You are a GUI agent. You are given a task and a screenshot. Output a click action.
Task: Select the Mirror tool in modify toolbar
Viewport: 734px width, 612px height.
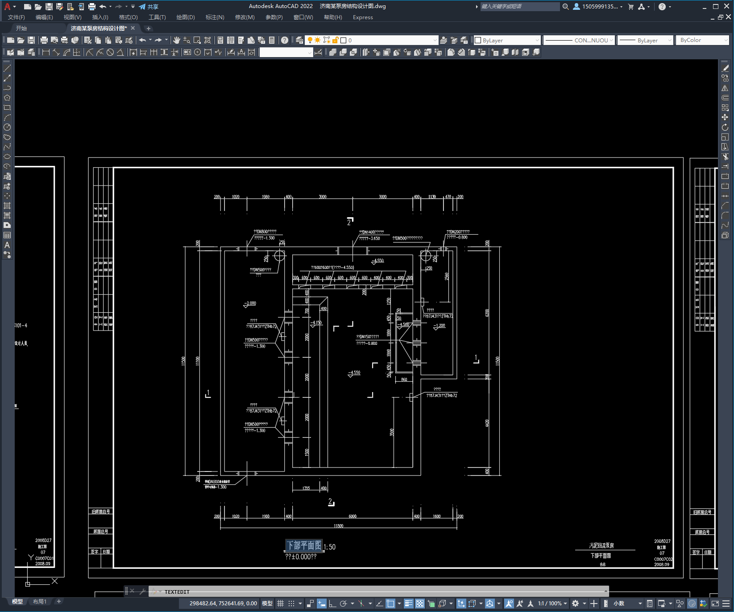click(725, 88)
